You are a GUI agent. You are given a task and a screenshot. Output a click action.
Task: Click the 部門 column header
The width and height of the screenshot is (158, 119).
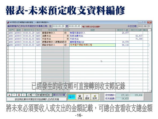pyautogui.click(x=11, y=30)
